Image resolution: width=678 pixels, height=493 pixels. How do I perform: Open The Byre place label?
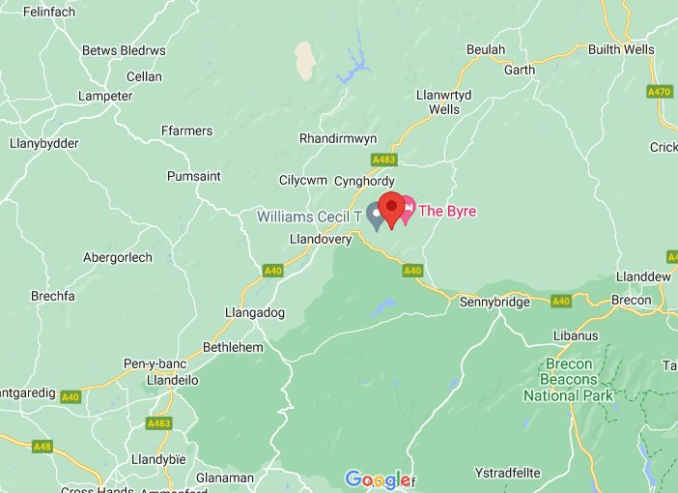447,212
